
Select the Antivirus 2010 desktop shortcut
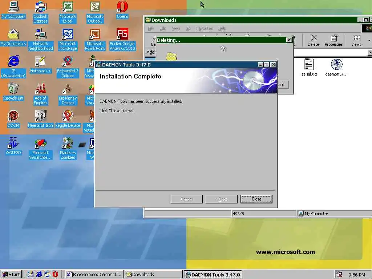click(x=122, y=40)
